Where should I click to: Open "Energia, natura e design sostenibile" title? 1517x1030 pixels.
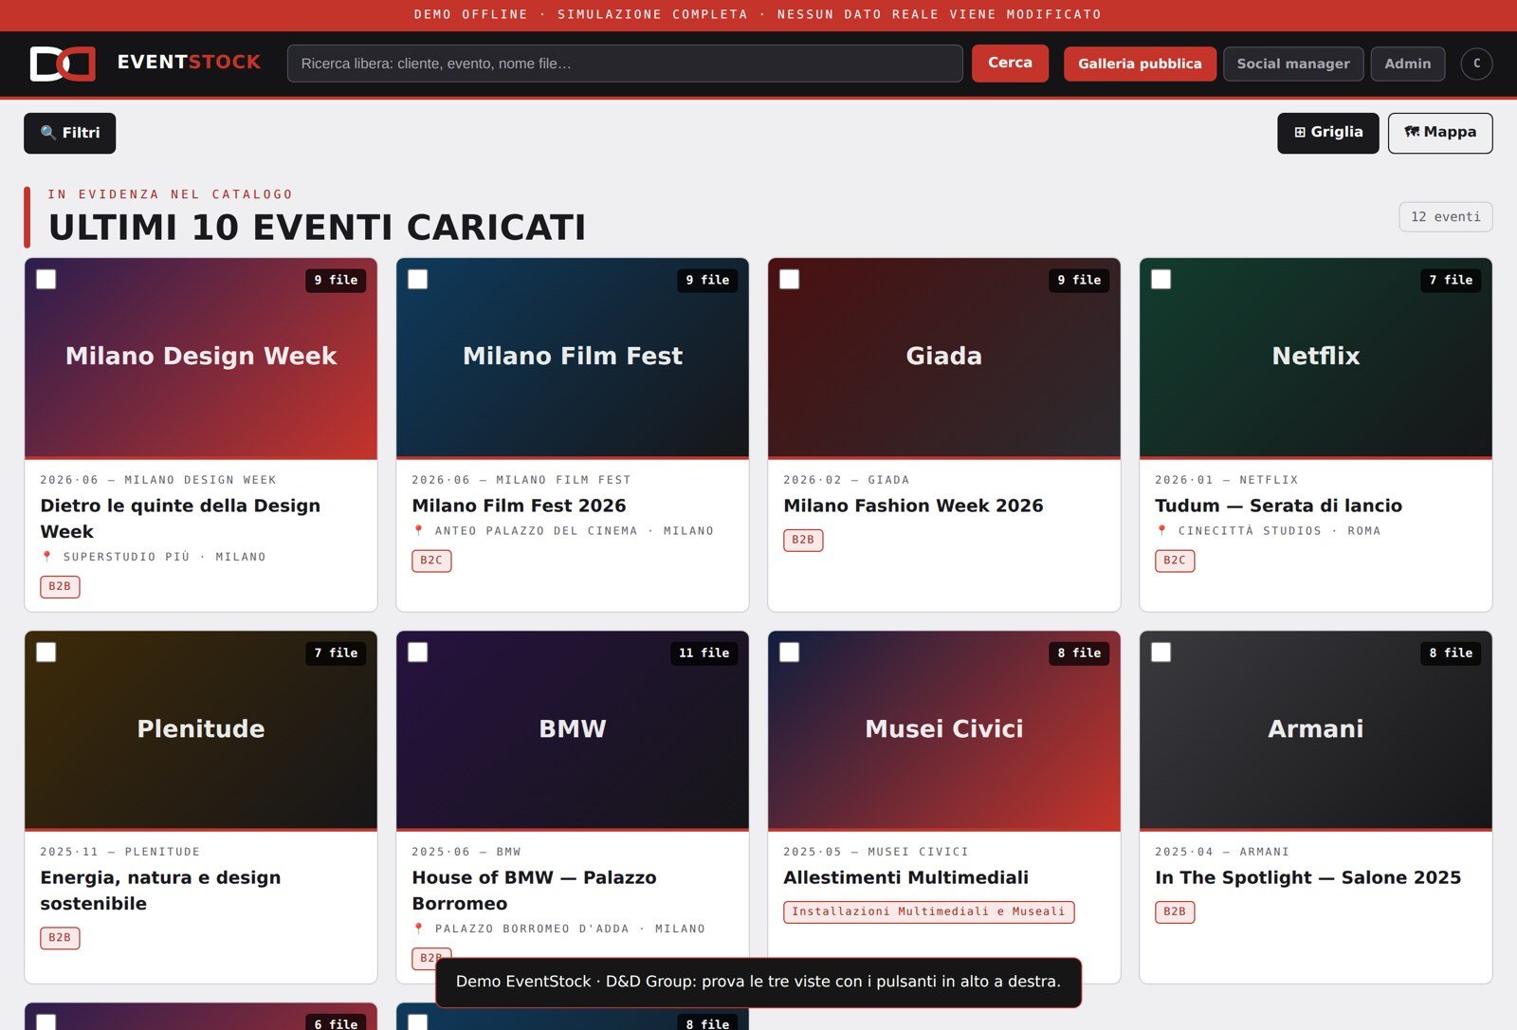[160, 891]
